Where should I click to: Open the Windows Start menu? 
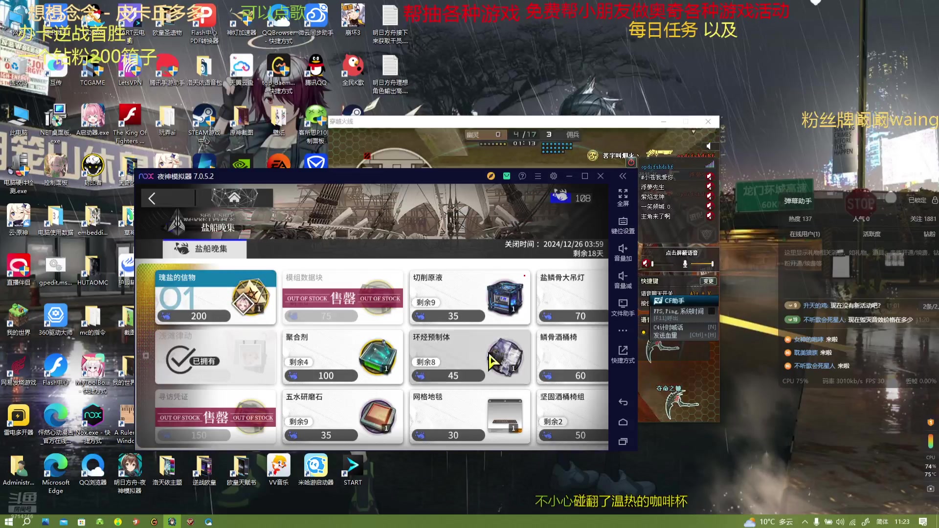8,522
